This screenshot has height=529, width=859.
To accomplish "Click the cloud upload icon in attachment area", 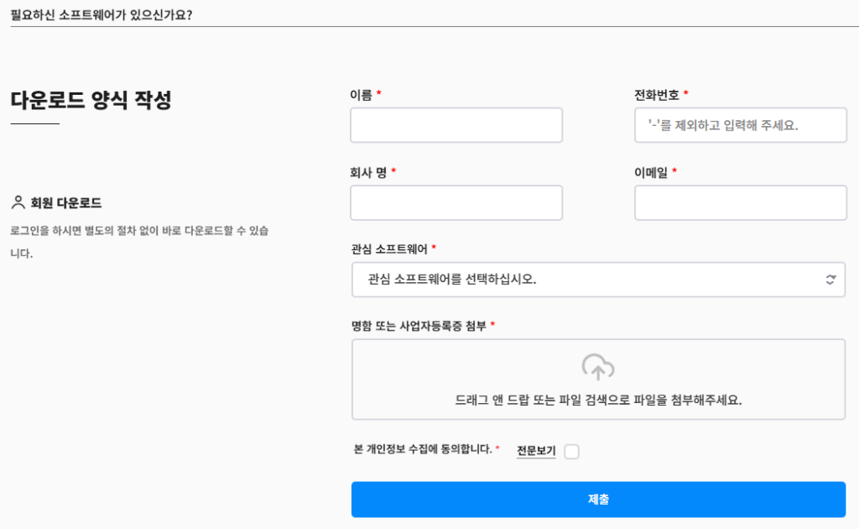I will 598,368.
